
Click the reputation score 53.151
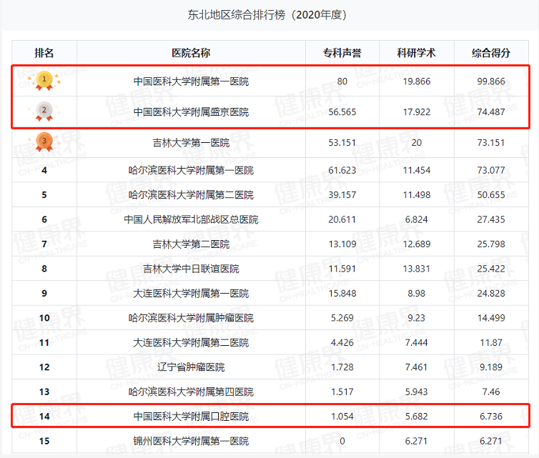(342, 143)
